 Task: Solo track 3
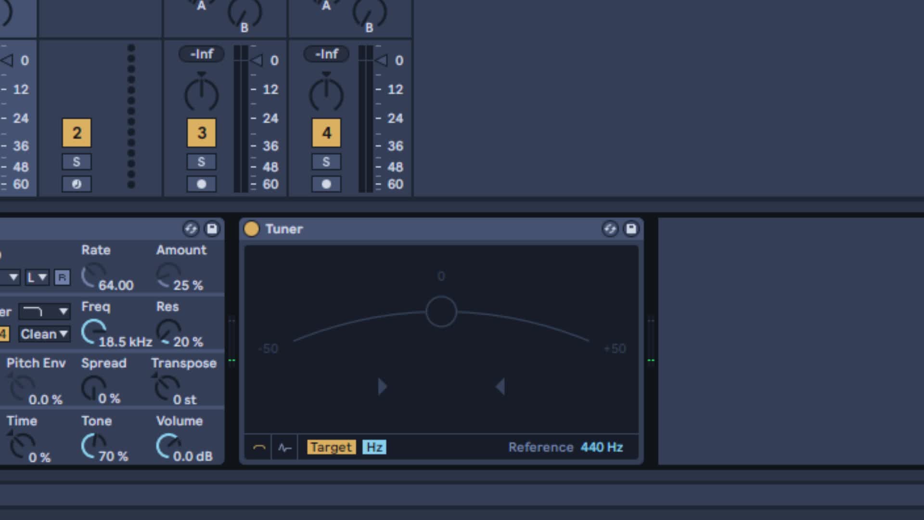point(201,162)
